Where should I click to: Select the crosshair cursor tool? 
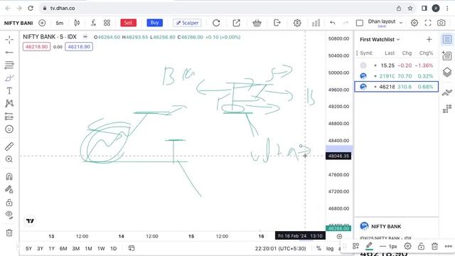tap(9, 40)
